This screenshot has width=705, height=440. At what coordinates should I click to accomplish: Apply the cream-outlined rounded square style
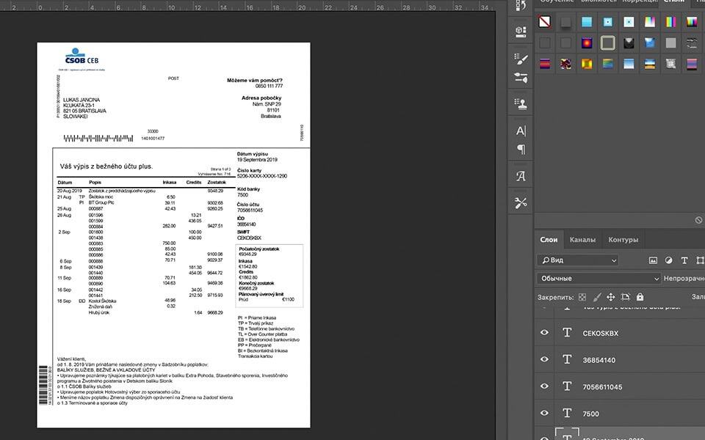(x=608, y=43)
